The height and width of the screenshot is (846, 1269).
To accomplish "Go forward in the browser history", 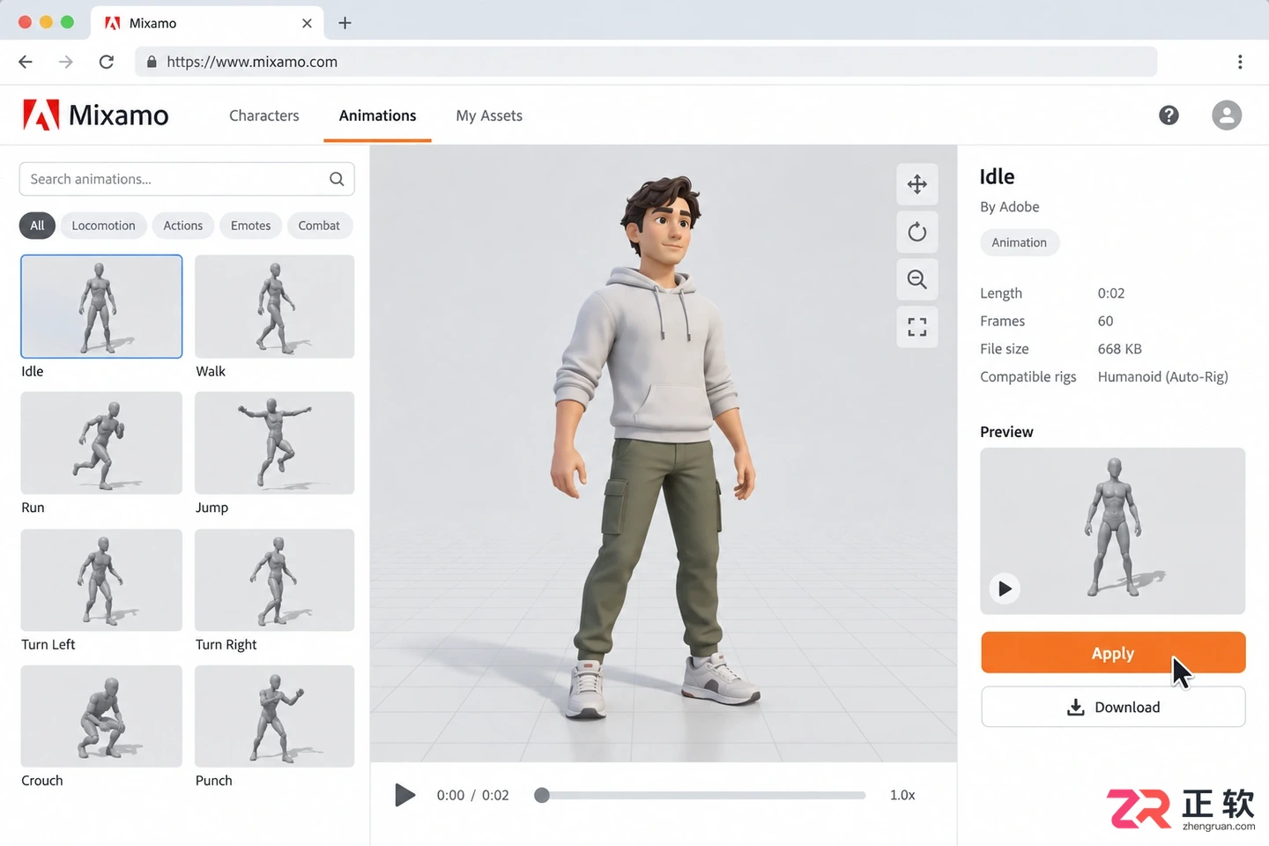I will coord(66,62).
